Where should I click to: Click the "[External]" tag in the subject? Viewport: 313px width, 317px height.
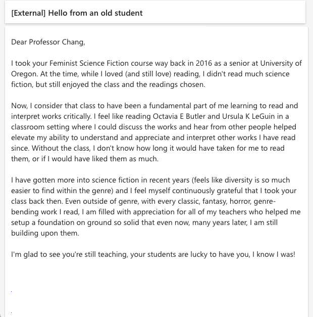[28, 13]
